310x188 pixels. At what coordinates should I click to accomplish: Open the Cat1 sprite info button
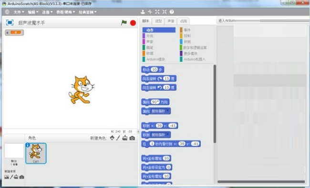(x=28, y=145)
